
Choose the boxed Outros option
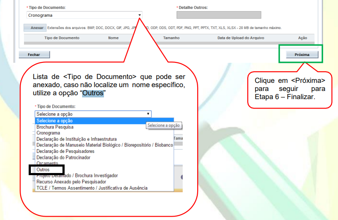click(43, 170)
